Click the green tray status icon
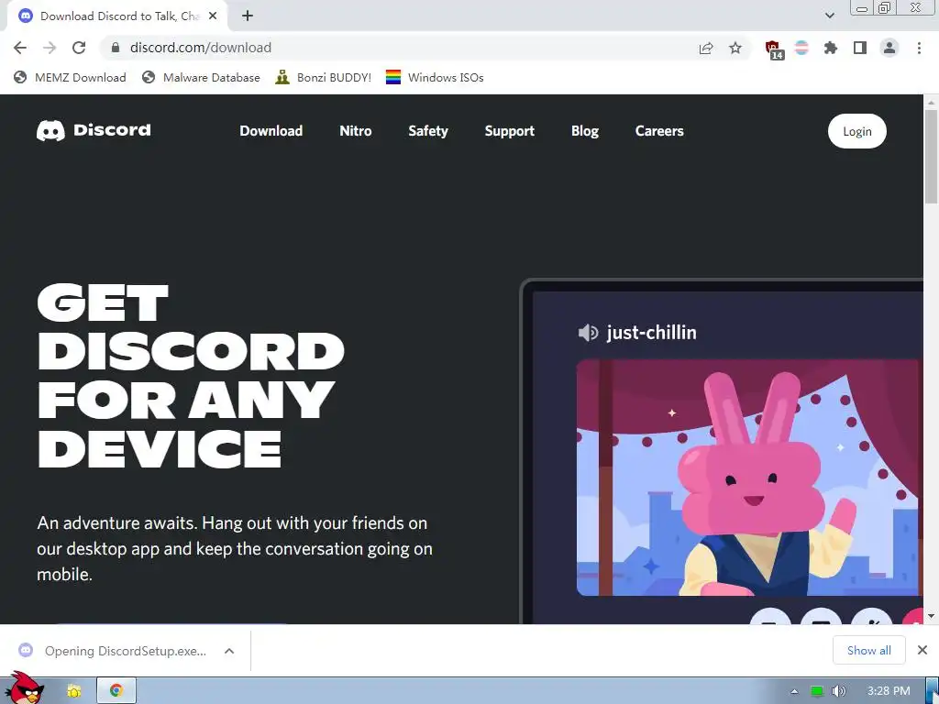 pos(817,691)
